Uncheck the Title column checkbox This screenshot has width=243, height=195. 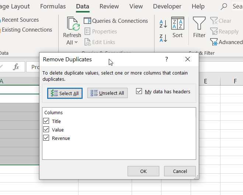click(46, 121)
